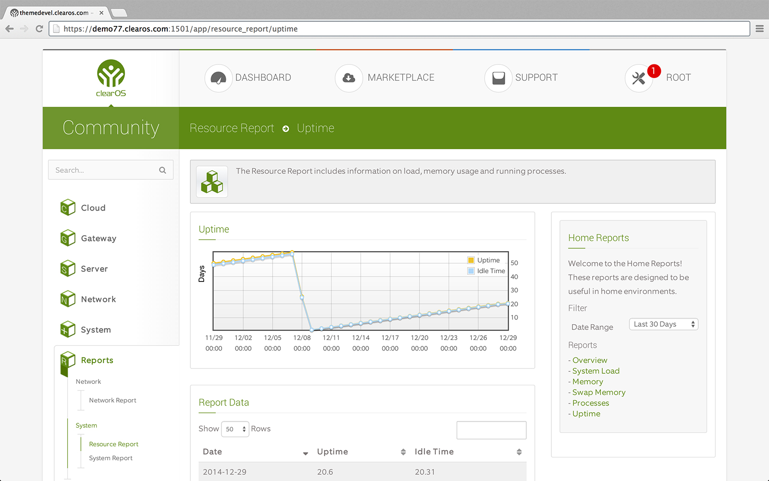Screen dimensions: 769x481
Task: Open the System Load report link
Action: [595, 371]
